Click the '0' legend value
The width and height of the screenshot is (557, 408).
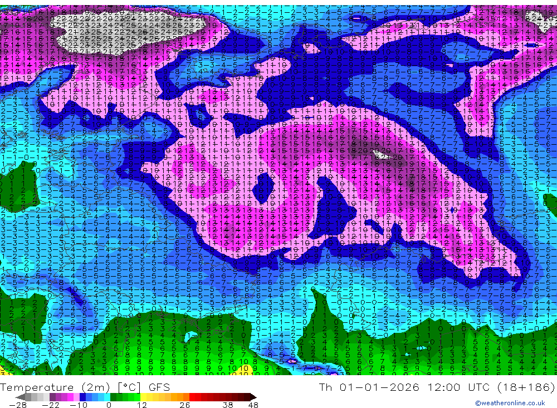tap(109, 405)
